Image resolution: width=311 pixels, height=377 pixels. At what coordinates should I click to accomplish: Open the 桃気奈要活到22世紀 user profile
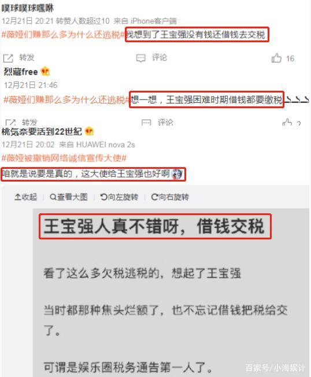(x=42, y=131)
